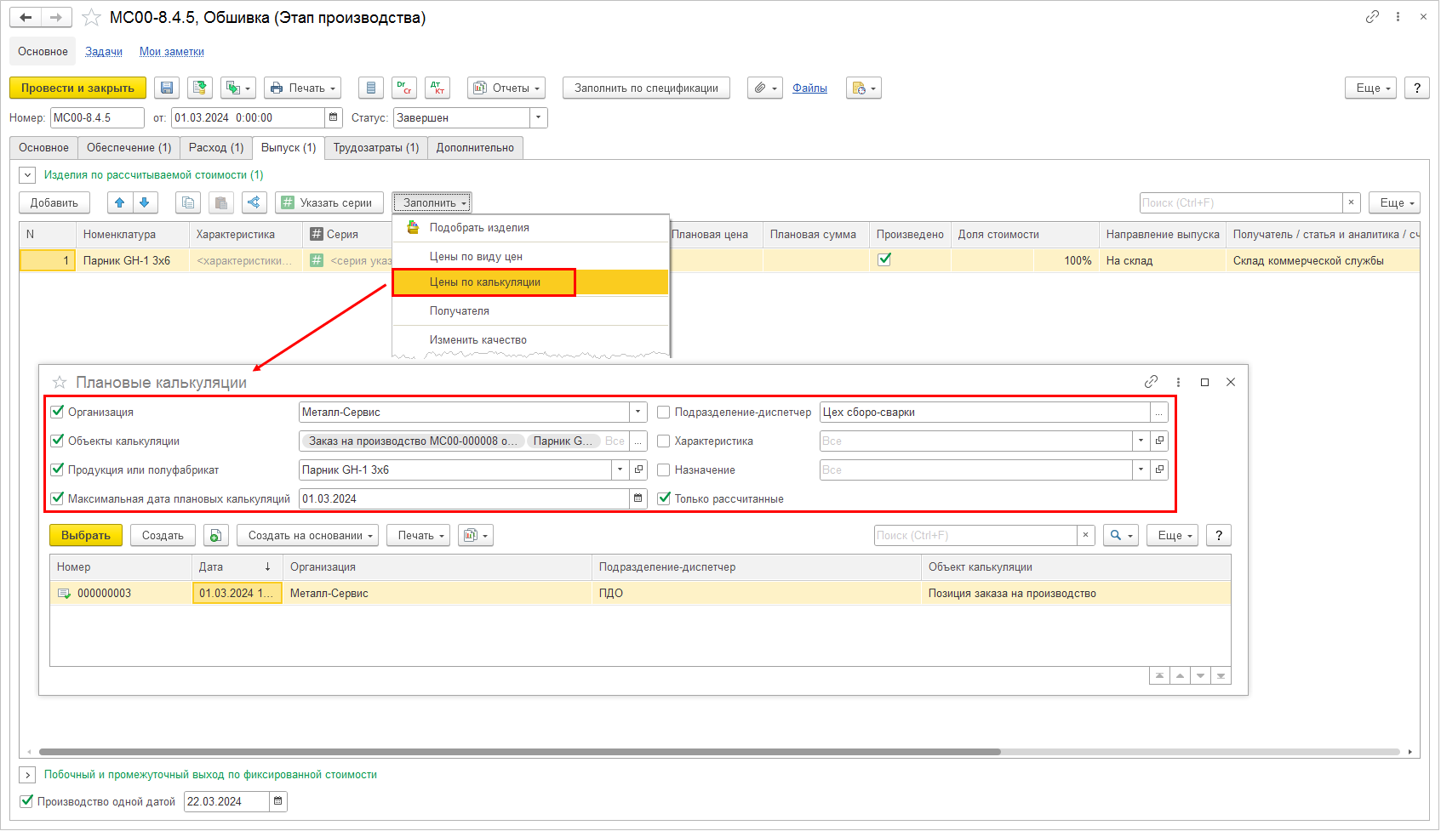Click the calendar icon for maximum calculation date
This screenshot has width=1441, height=831.
point(638,498)
